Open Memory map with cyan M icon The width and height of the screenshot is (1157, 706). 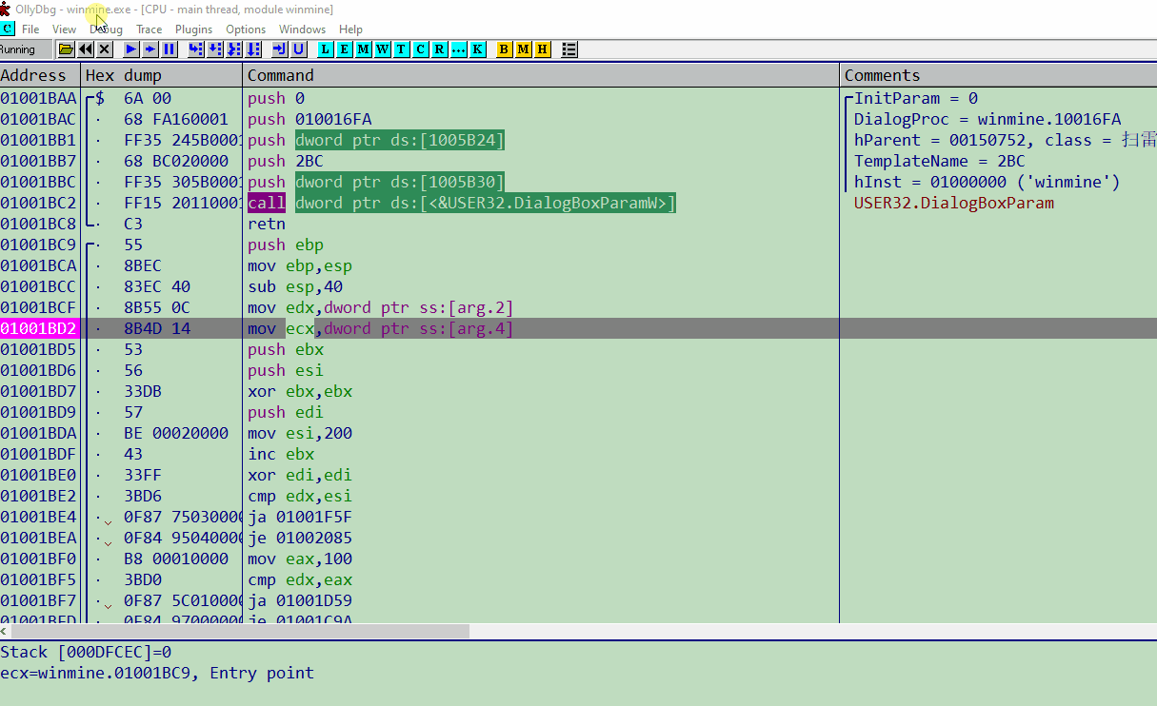point(363,49)
